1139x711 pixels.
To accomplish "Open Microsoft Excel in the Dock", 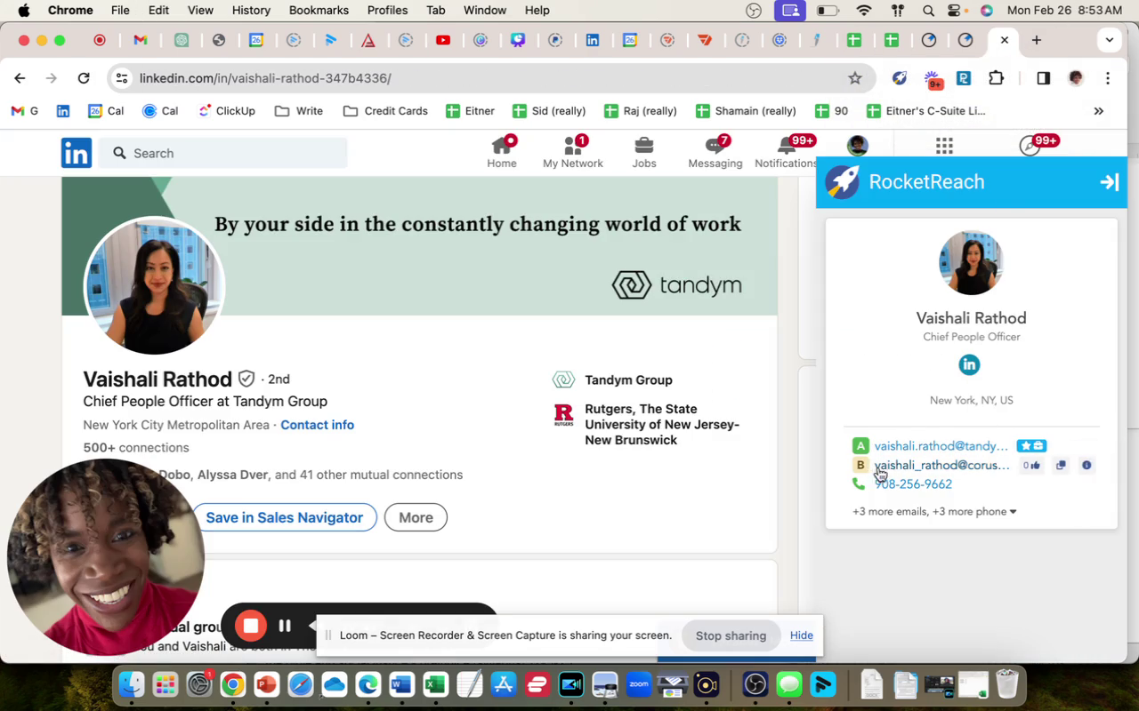I will [x=435, y=684].
